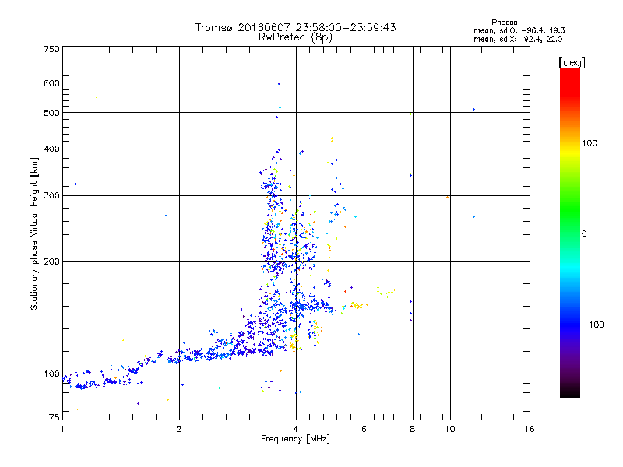Viewport: 623px width, 467px height.
Task: Click the 'RwPretec (8p)' subtitle
Action: pos(295,37)
